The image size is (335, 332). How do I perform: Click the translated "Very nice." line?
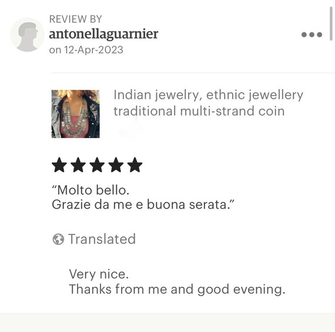pos(99,274)
